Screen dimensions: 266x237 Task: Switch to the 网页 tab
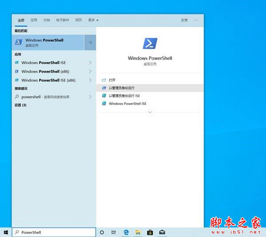point(78,20)
